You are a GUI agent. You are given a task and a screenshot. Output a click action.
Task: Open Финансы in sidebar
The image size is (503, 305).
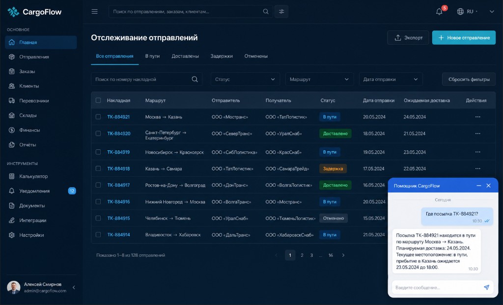tap(41, 130)
